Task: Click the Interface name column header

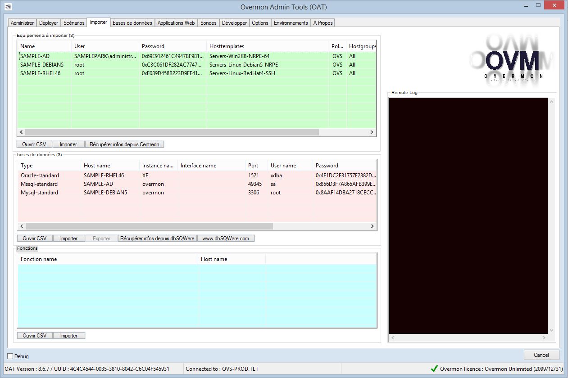Action: [212, 166]
